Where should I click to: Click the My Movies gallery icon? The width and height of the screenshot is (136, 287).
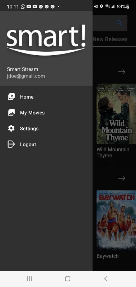tap(11, 113)
